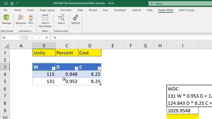
Task: Expand the Name Box dropdown
Action: pyautogui.click(x=20, y=37)
